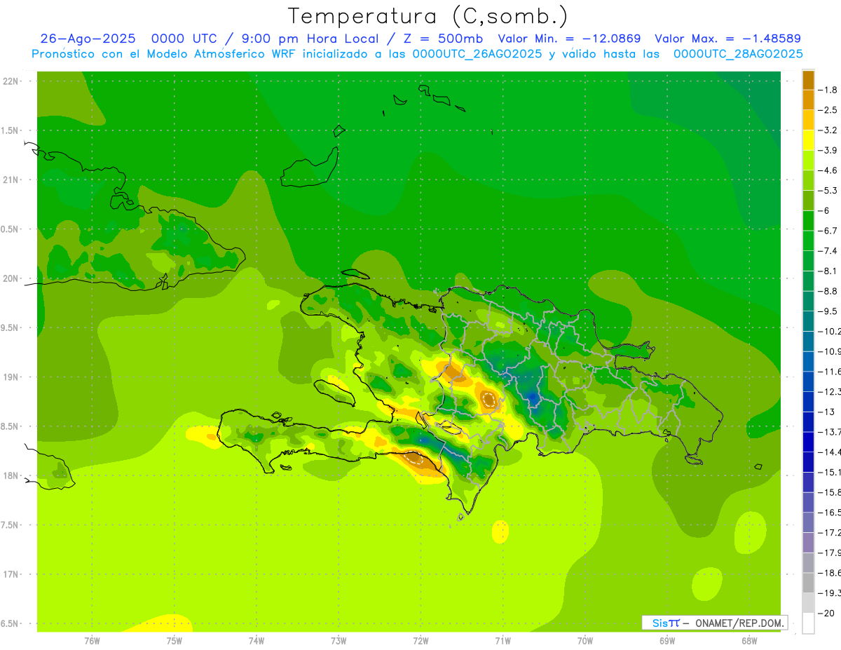Click the "17N" latitude label
841x650 pixels.
click(x=11, y=574)
